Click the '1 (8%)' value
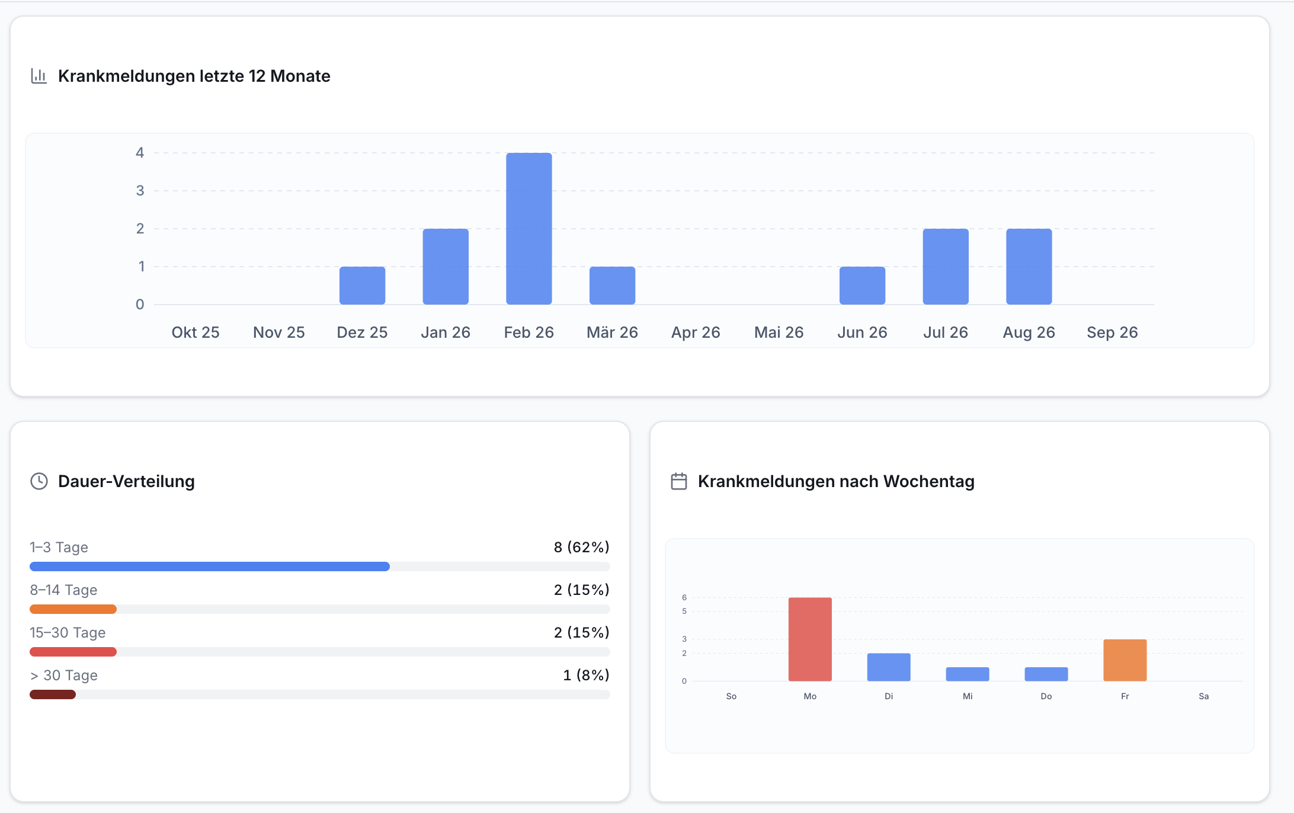The height and width of the screenshot is (813, 1294). click(587, 675)
